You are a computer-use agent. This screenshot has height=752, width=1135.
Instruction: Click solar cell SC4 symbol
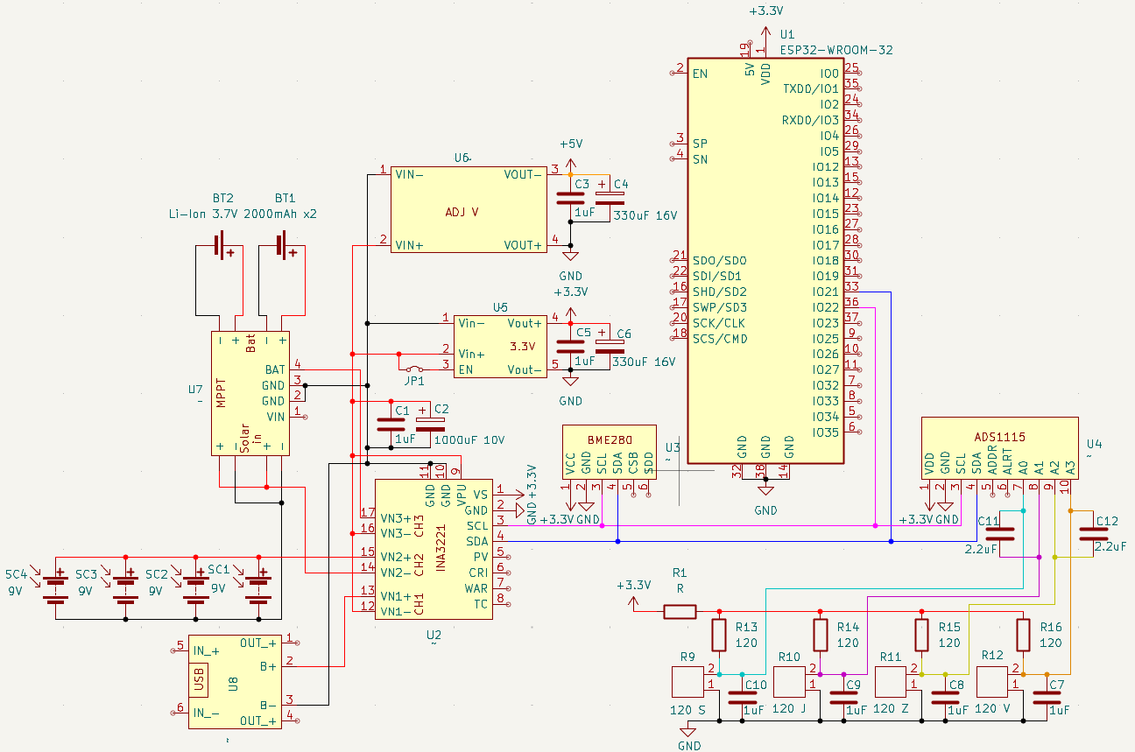tap(57, 587)
